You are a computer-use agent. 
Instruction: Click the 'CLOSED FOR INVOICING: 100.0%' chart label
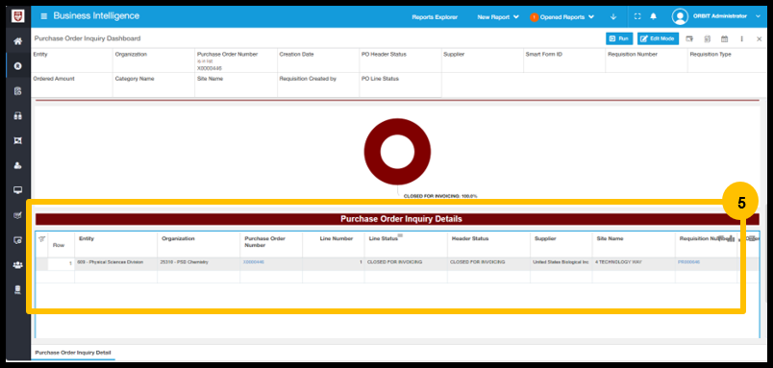440,196
